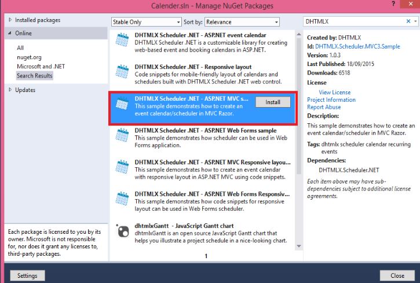Click the selected ASP.NET MVC sample package icon

(x=122, y=103)
